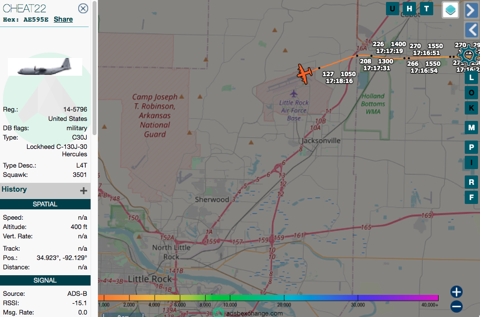Click the track label 17:17:19
Viewport: 480px width, 317px height.
click(x=389, y=51)
